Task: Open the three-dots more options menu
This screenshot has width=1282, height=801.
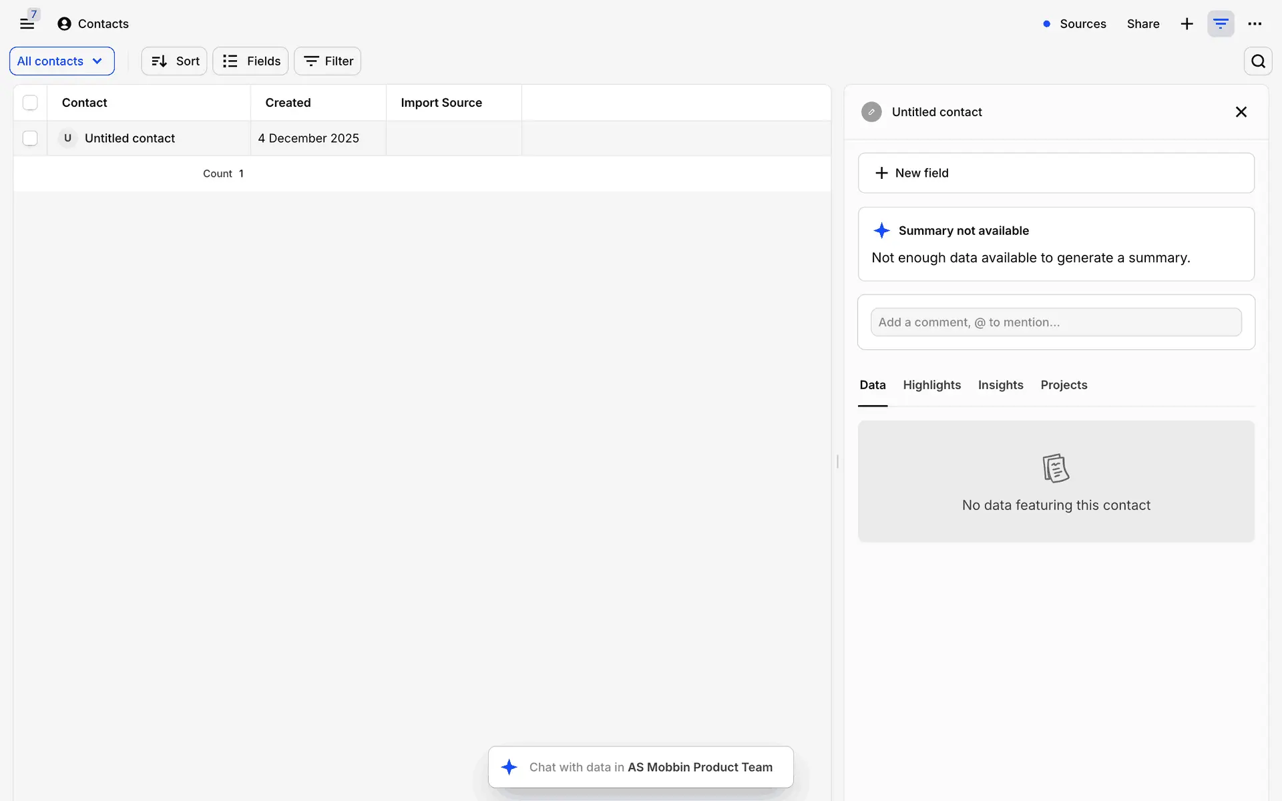Action: [x=1255, y=24]
